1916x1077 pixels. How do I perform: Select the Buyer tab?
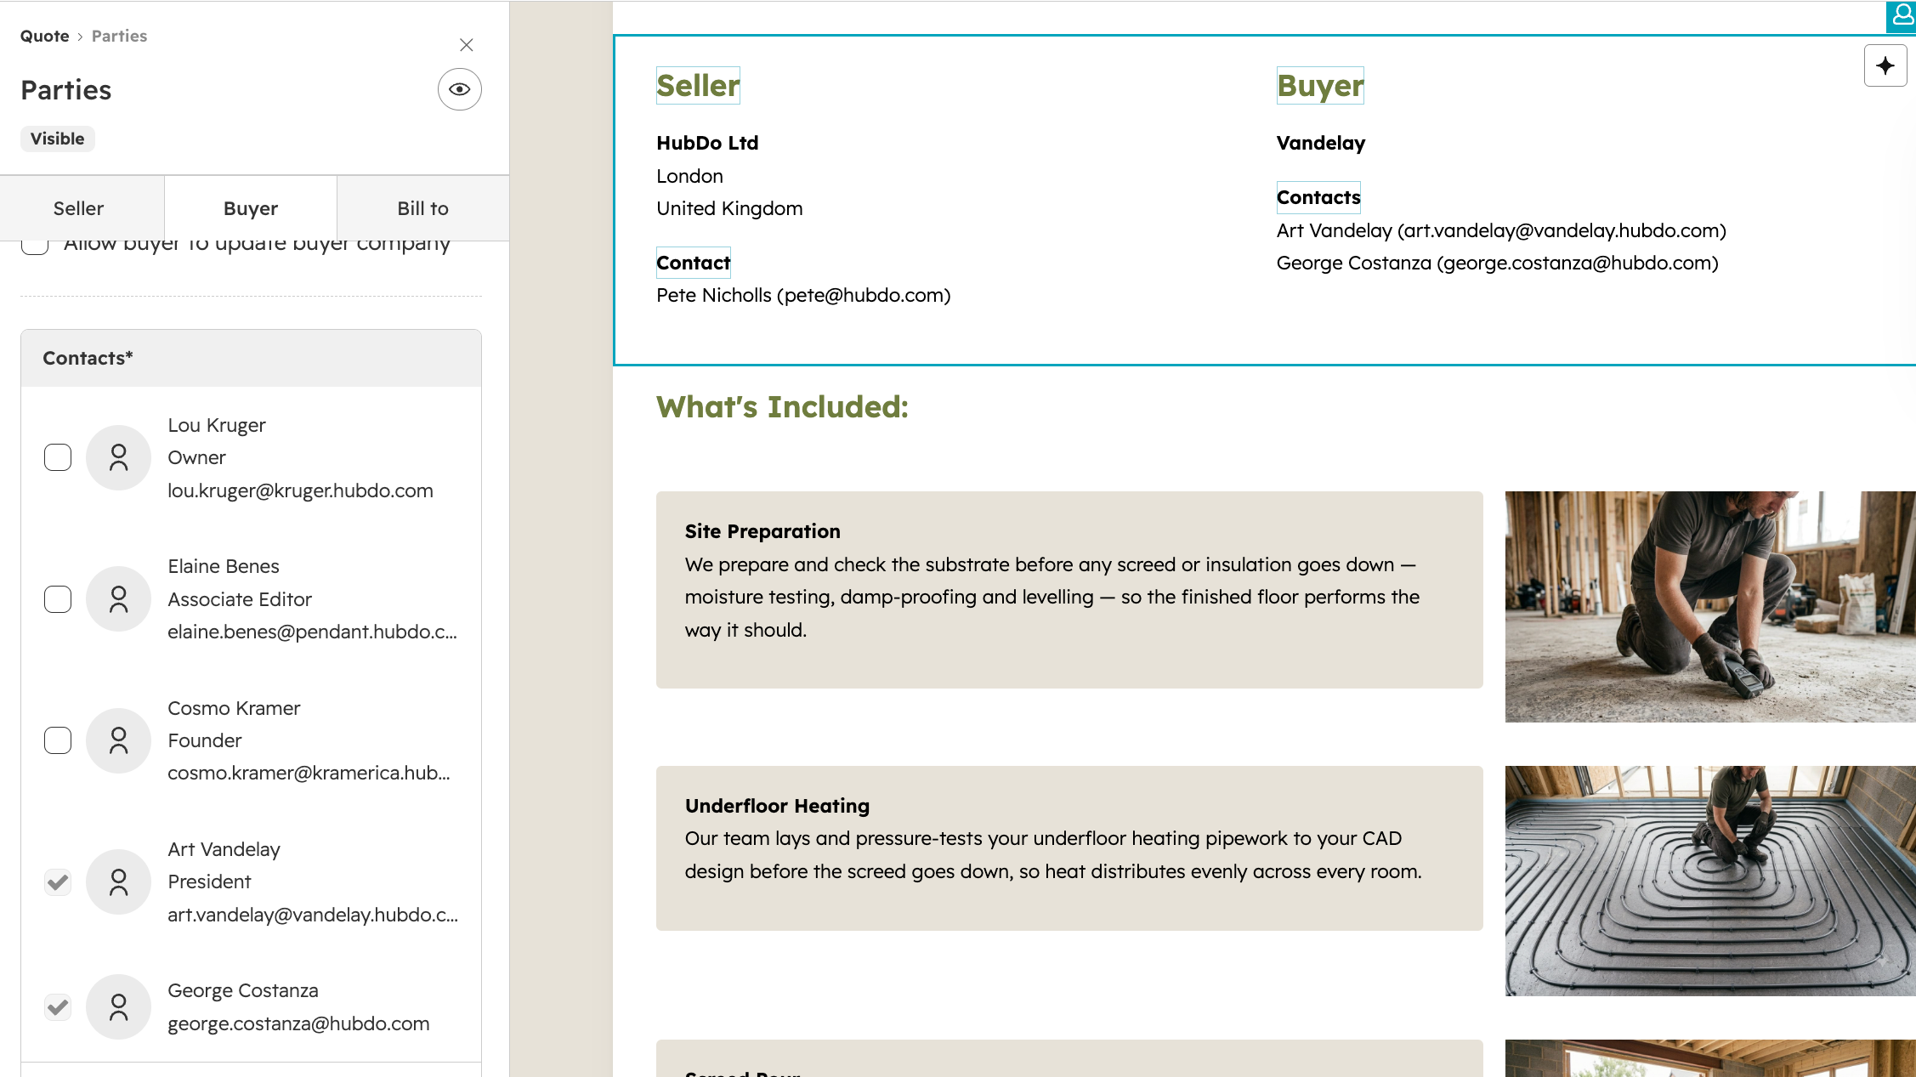click(x=251, y=208)
